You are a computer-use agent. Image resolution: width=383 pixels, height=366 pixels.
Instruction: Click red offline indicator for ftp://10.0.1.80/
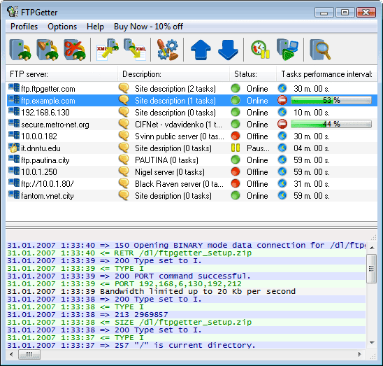(x=236, y=183)
